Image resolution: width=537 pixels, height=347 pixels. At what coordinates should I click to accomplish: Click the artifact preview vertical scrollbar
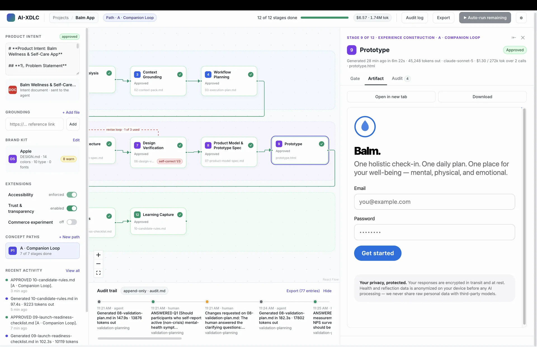click(x=524, y=217)
